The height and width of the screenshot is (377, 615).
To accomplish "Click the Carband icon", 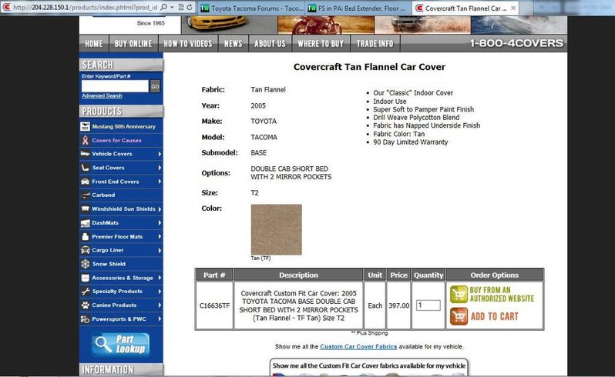I will [x=85, y=195].
